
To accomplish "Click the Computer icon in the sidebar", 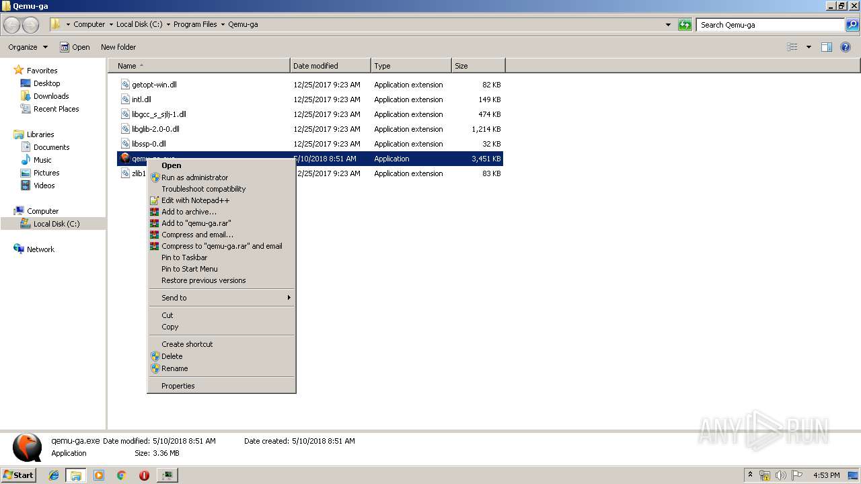I will (x=19, y=211).
